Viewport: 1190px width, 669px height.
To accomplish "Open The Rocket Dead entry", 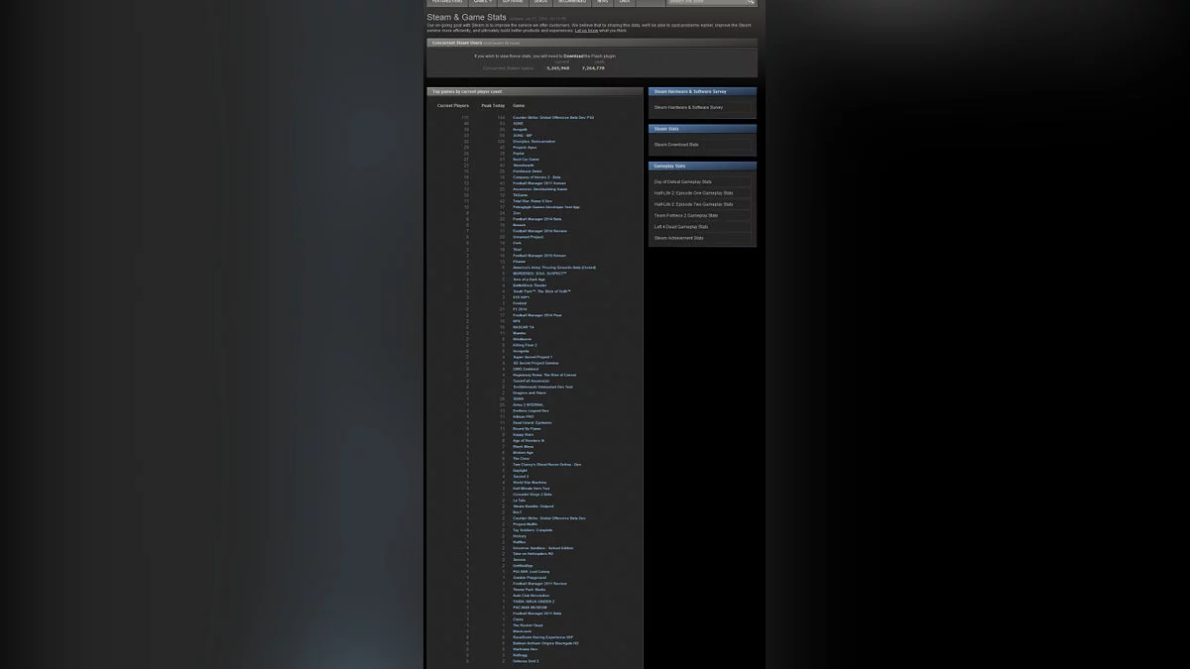I will coord(528,624).
